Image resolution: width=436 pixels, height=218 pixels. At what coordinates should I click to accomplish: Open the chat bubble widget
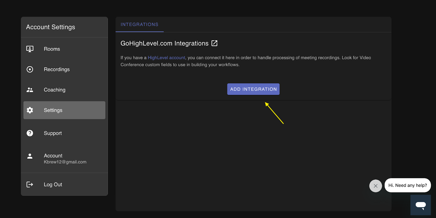tap(420, 205)
